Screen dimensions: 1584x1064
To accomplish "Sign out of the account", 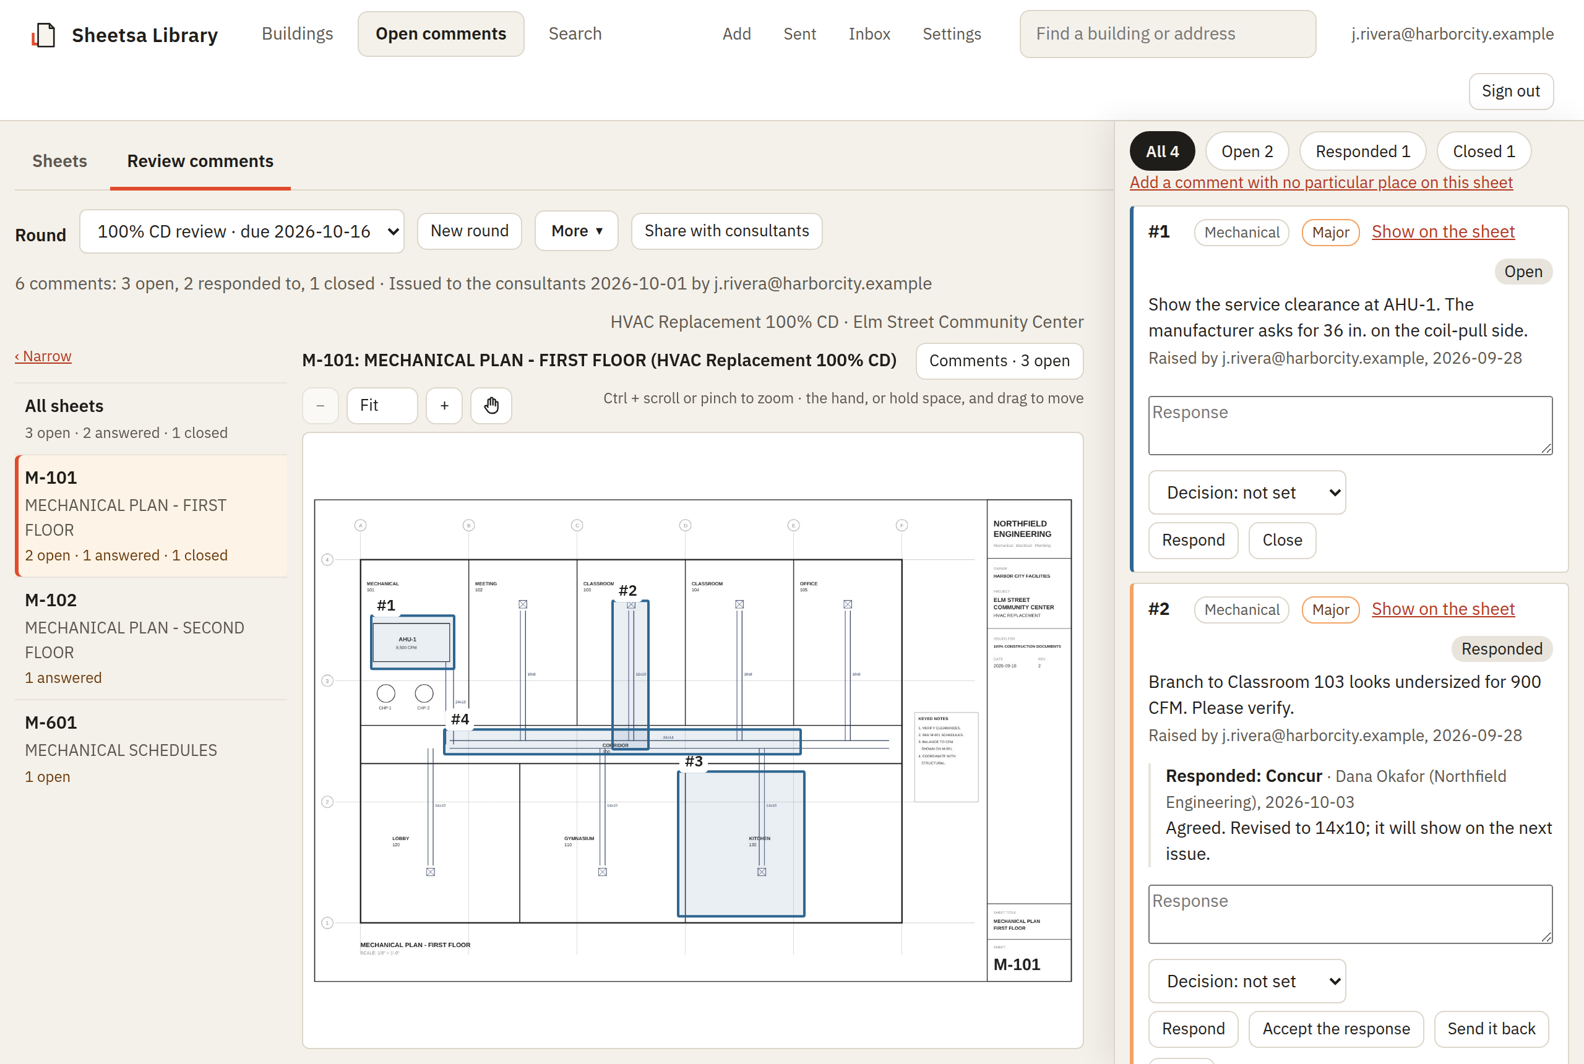I will point(1511,91).
